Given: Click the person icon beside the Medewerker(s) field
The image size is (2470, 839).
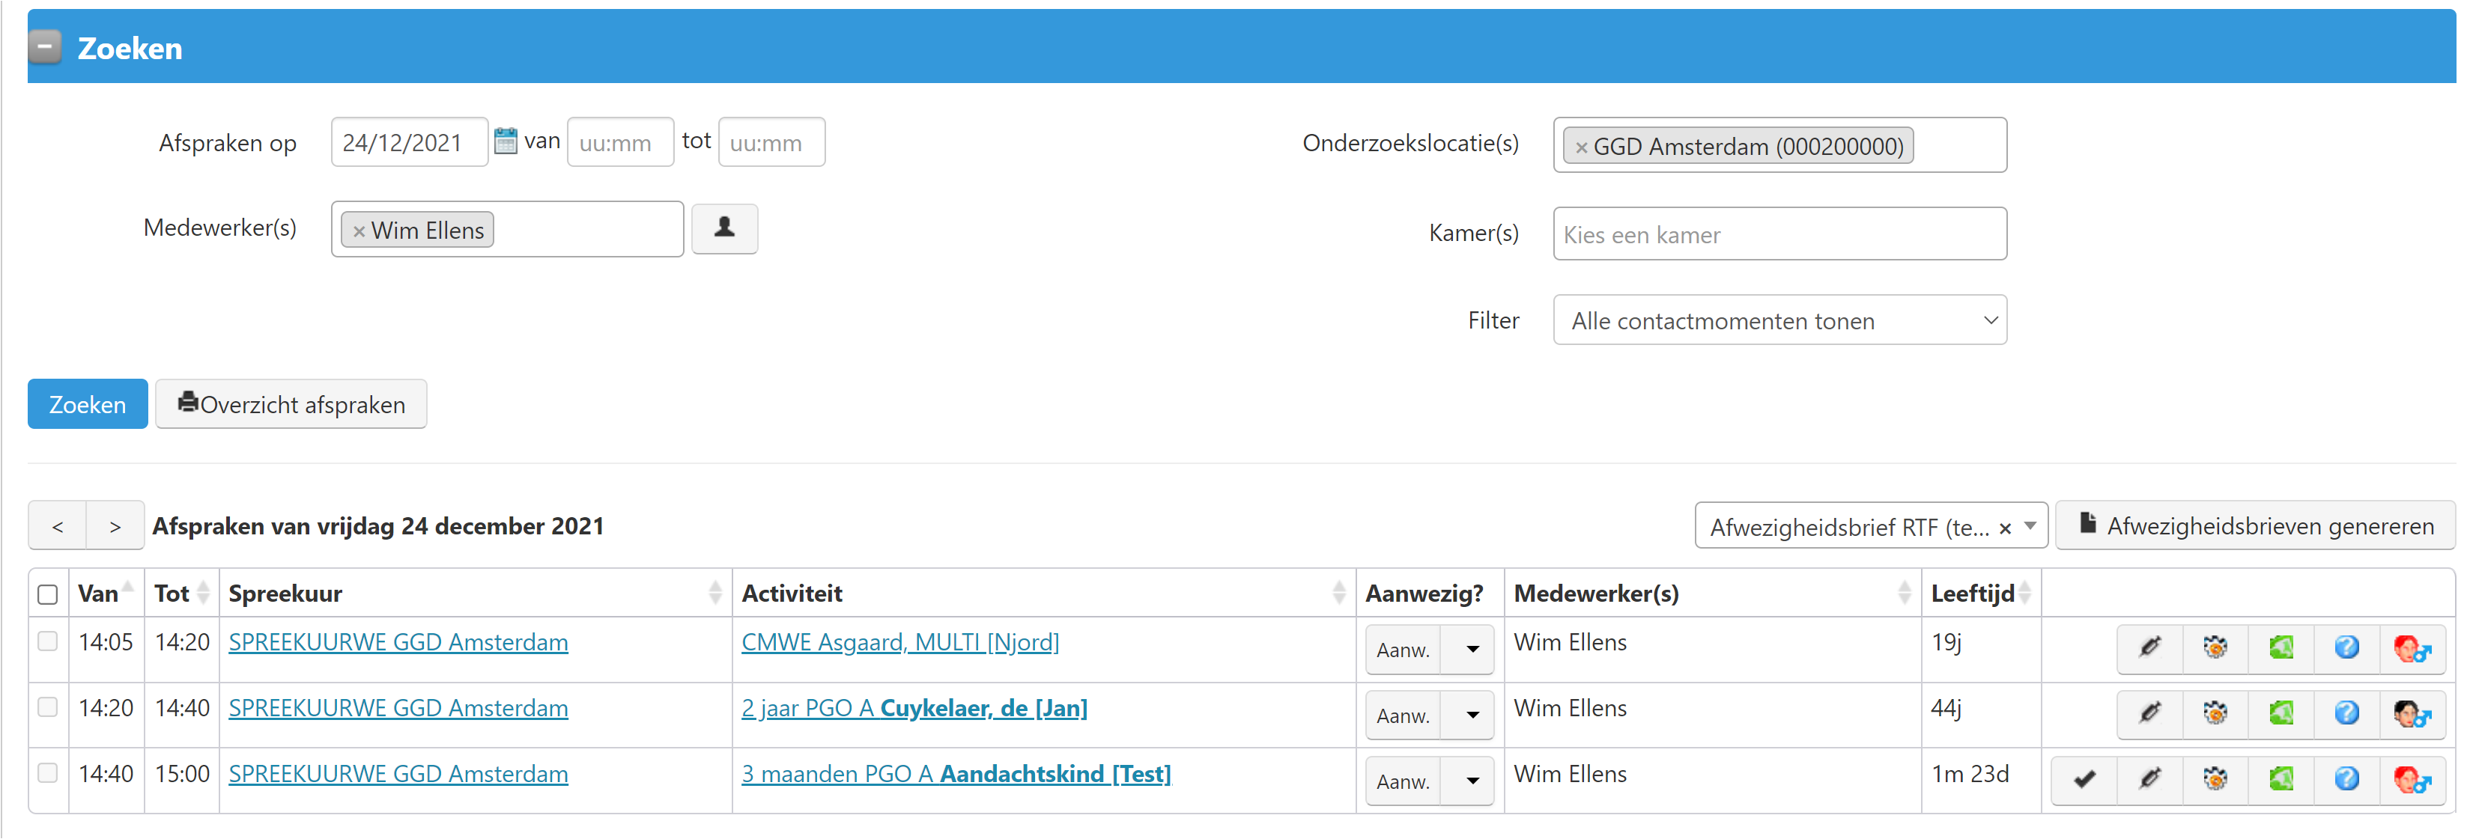Looking at the screenshot, I should [724, 228].
